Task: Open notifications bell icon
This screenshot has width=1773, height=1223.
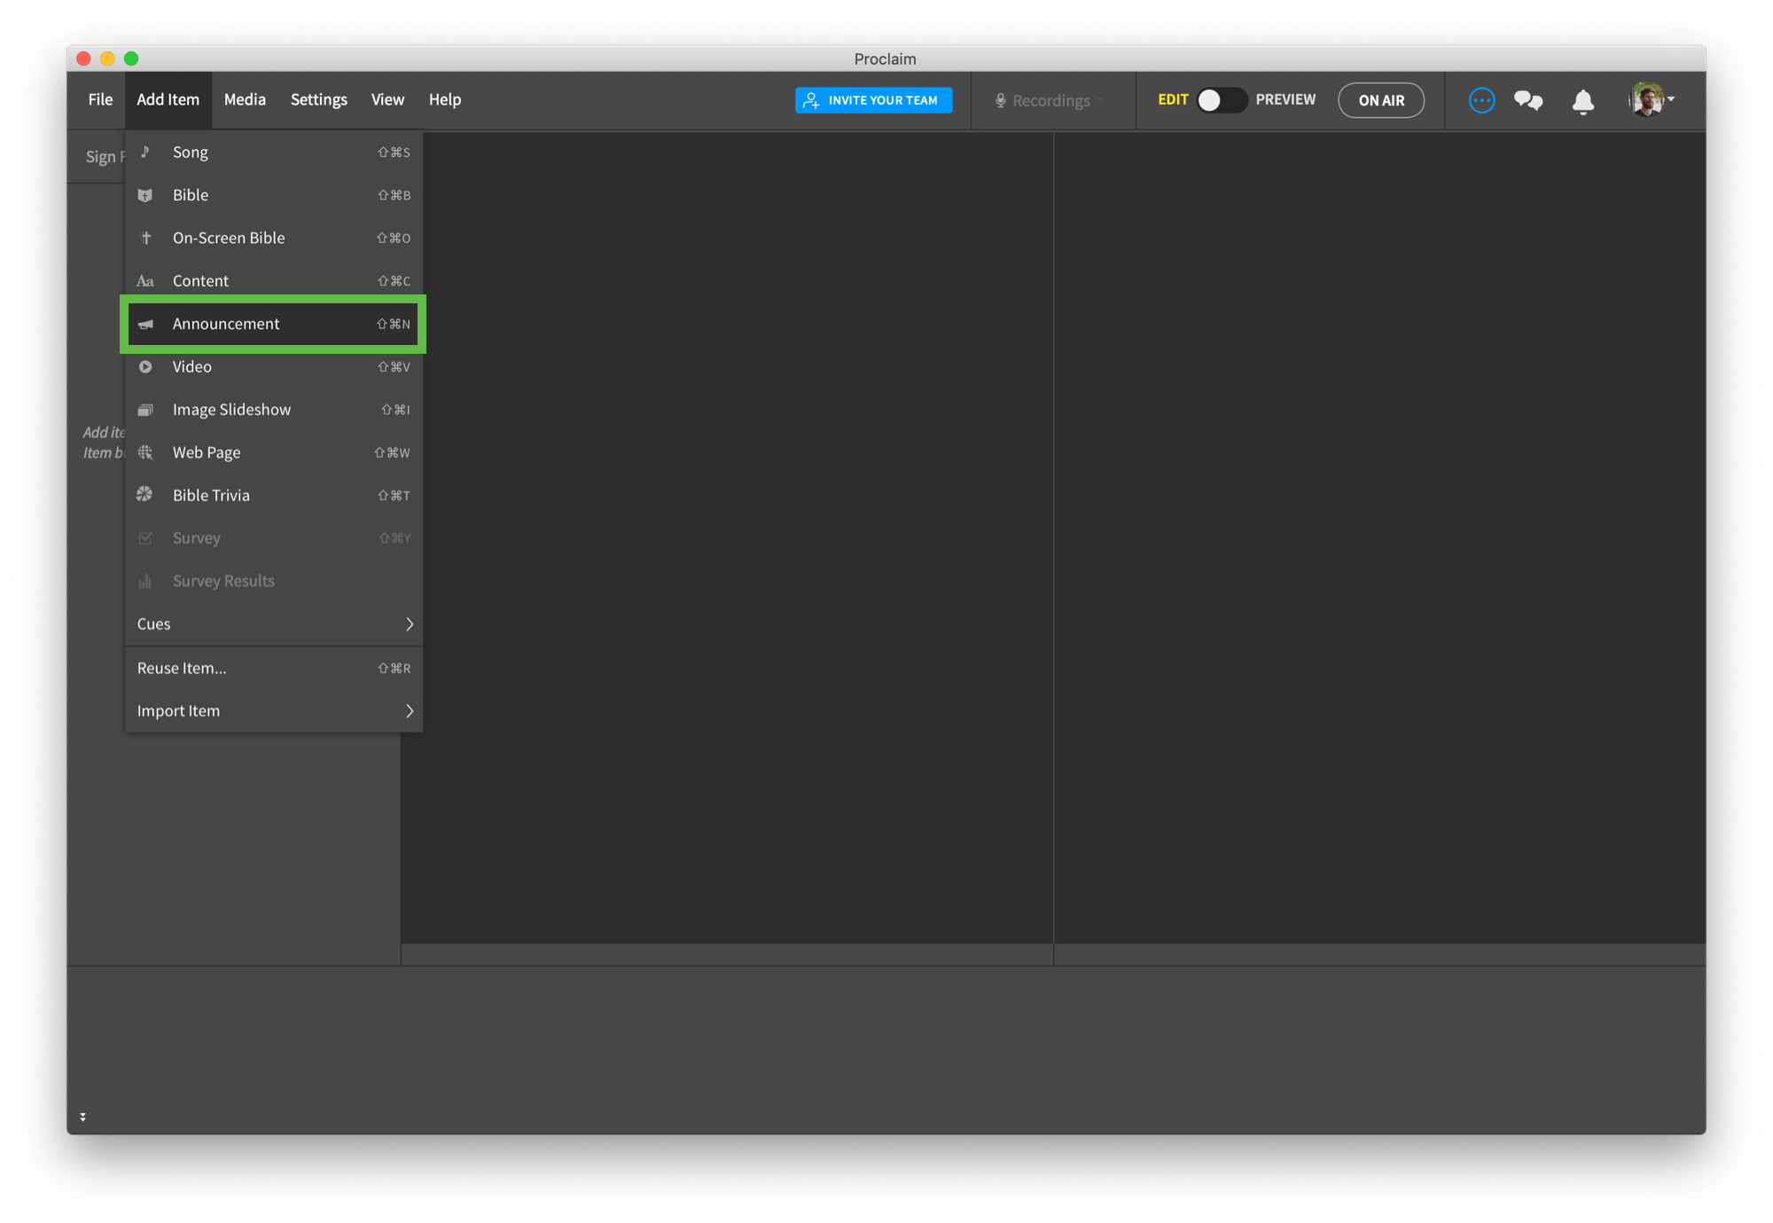Action: click(x=1582, y=101)
